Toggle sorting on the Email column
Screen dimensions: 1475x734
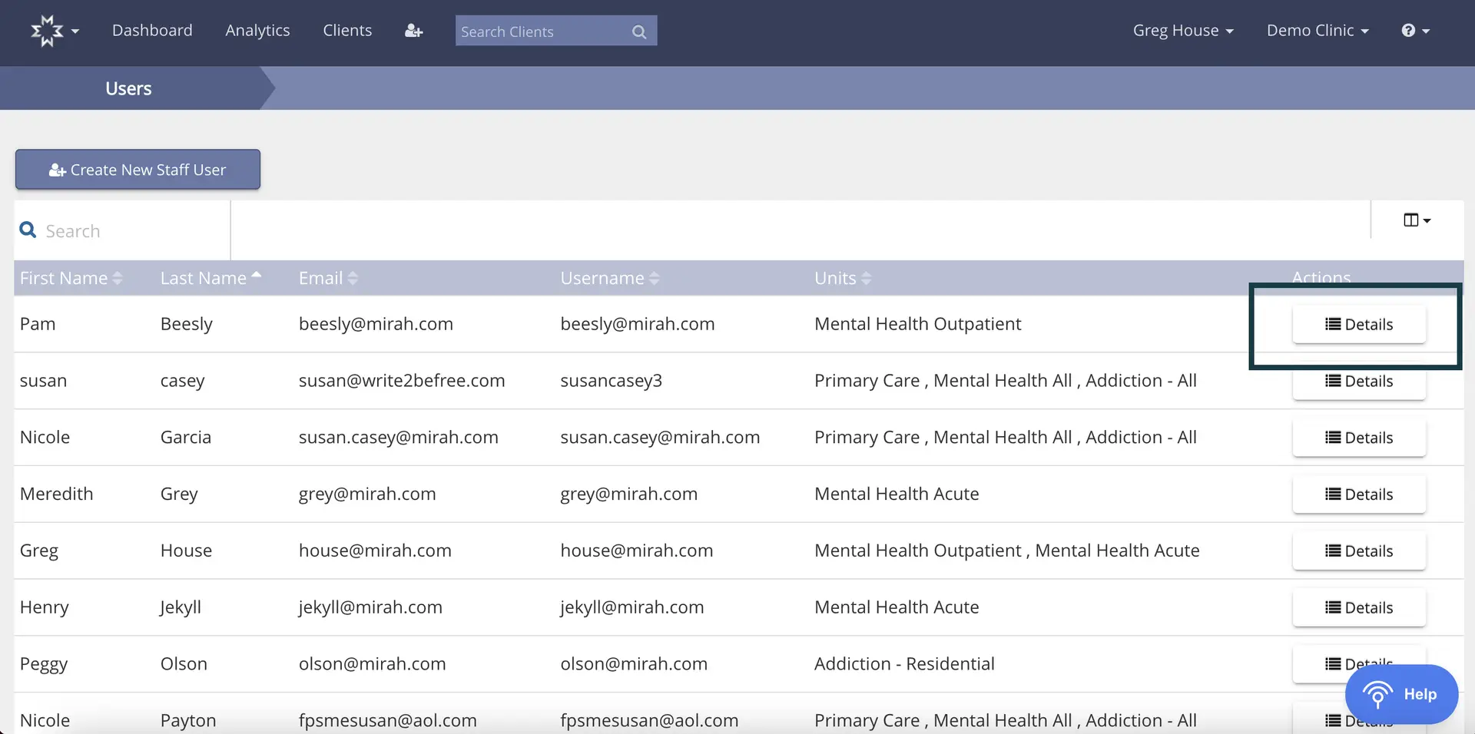pyautogui.click(x=353, y=278)
